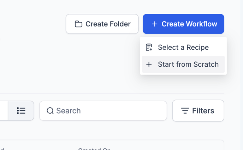This screenshot has height=150, width=243.
Task: Click the folder icon in Create Folder
Action: [x=78, y=24]
